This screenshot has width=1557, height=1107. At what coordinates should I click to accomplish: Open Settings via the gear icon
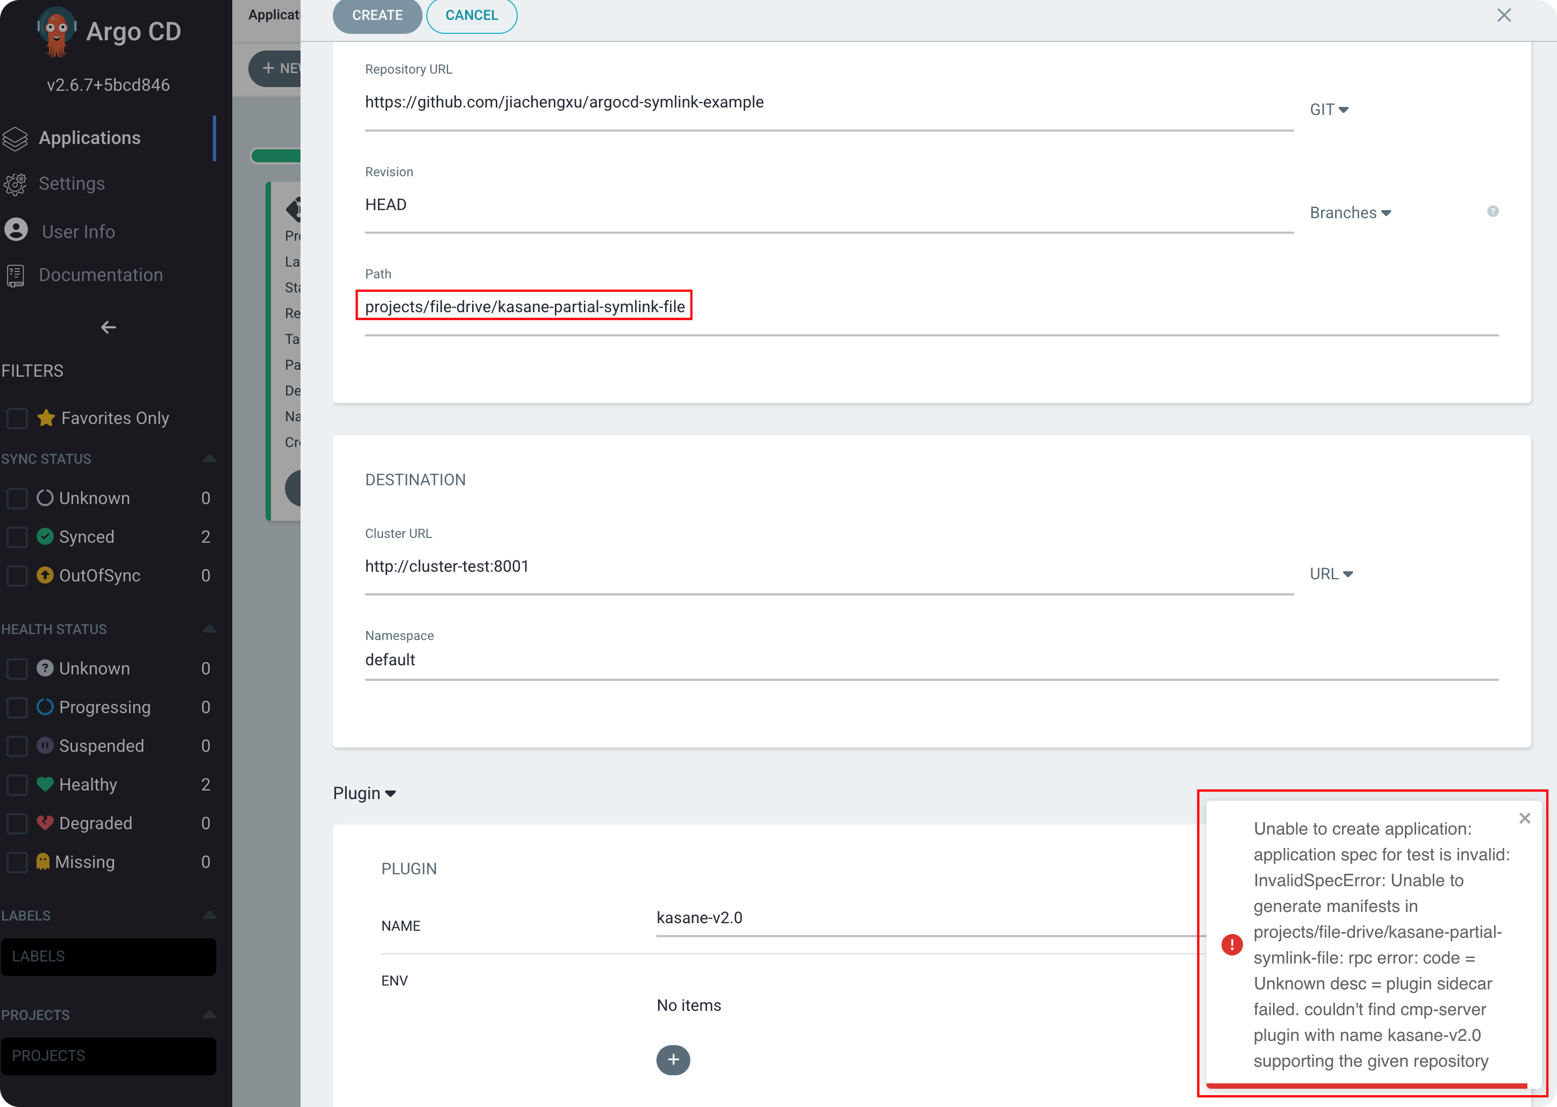(16, 183)
